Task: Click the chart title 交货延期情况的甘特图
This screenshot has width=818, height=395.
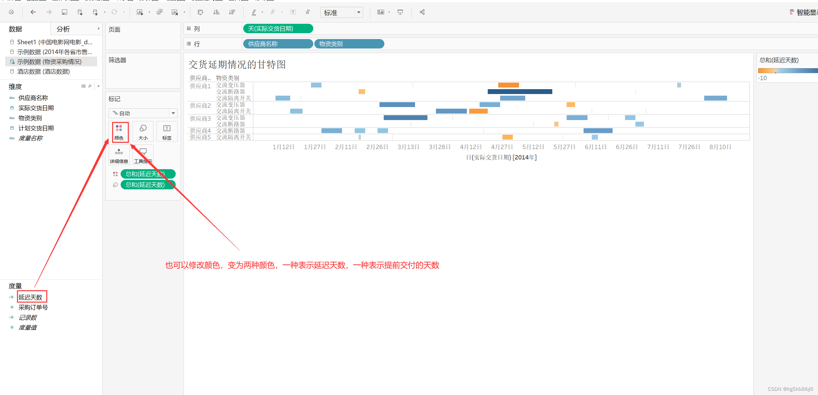Action: point(237,64)
